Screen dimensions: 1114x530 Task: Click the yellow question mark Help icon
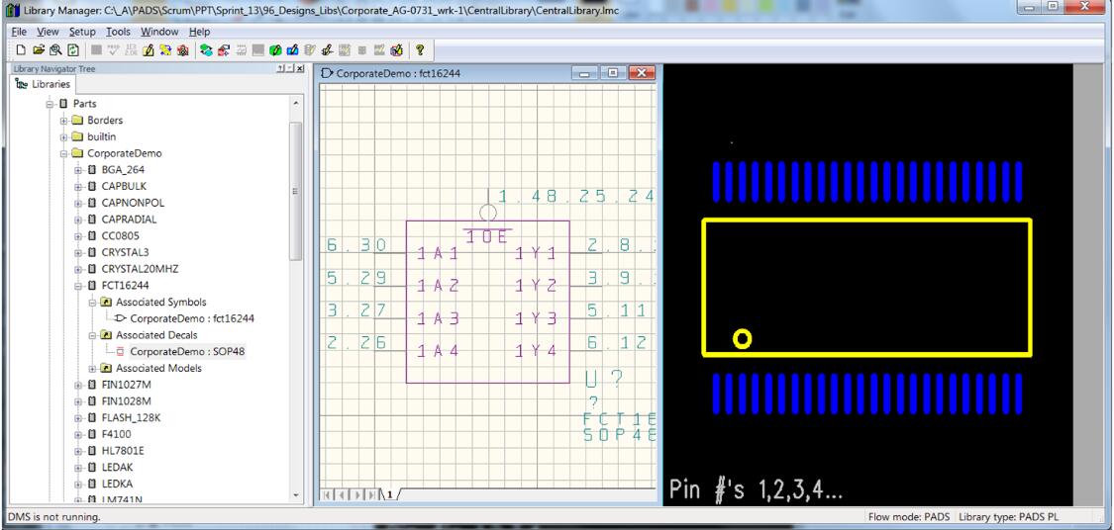[x=420, y=49]
